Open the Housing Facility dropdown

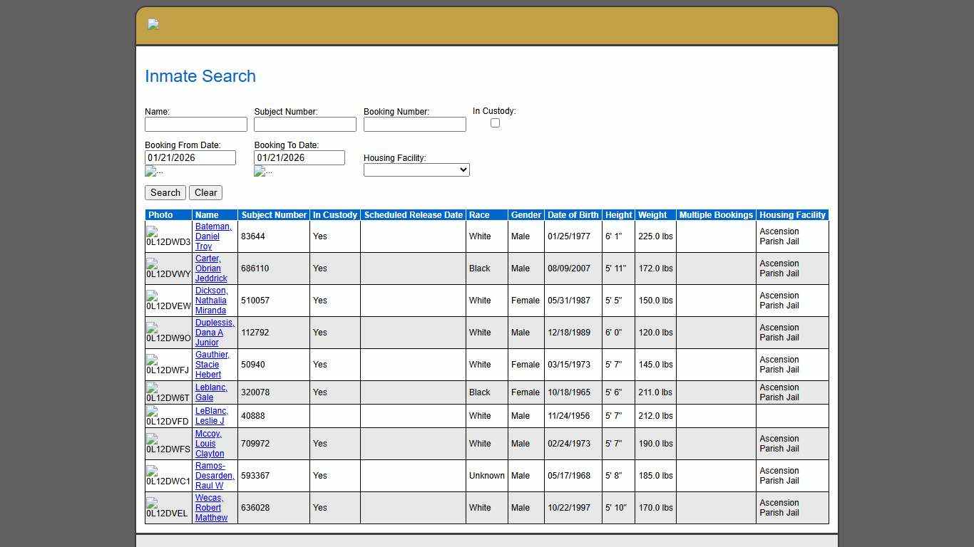tap(416, 170)
